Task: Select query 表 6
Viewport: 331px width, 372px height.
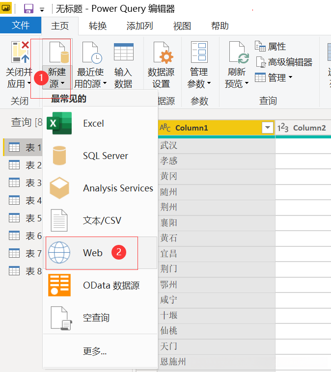Action: coord(23,236)
